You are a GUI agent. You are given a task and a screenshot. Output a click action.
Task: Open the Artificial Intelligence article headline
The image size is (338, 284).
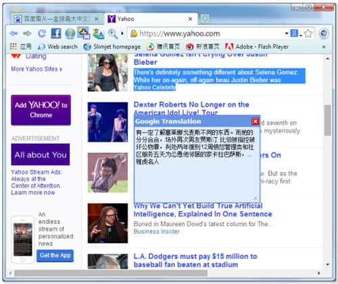(x=203, y=210)
